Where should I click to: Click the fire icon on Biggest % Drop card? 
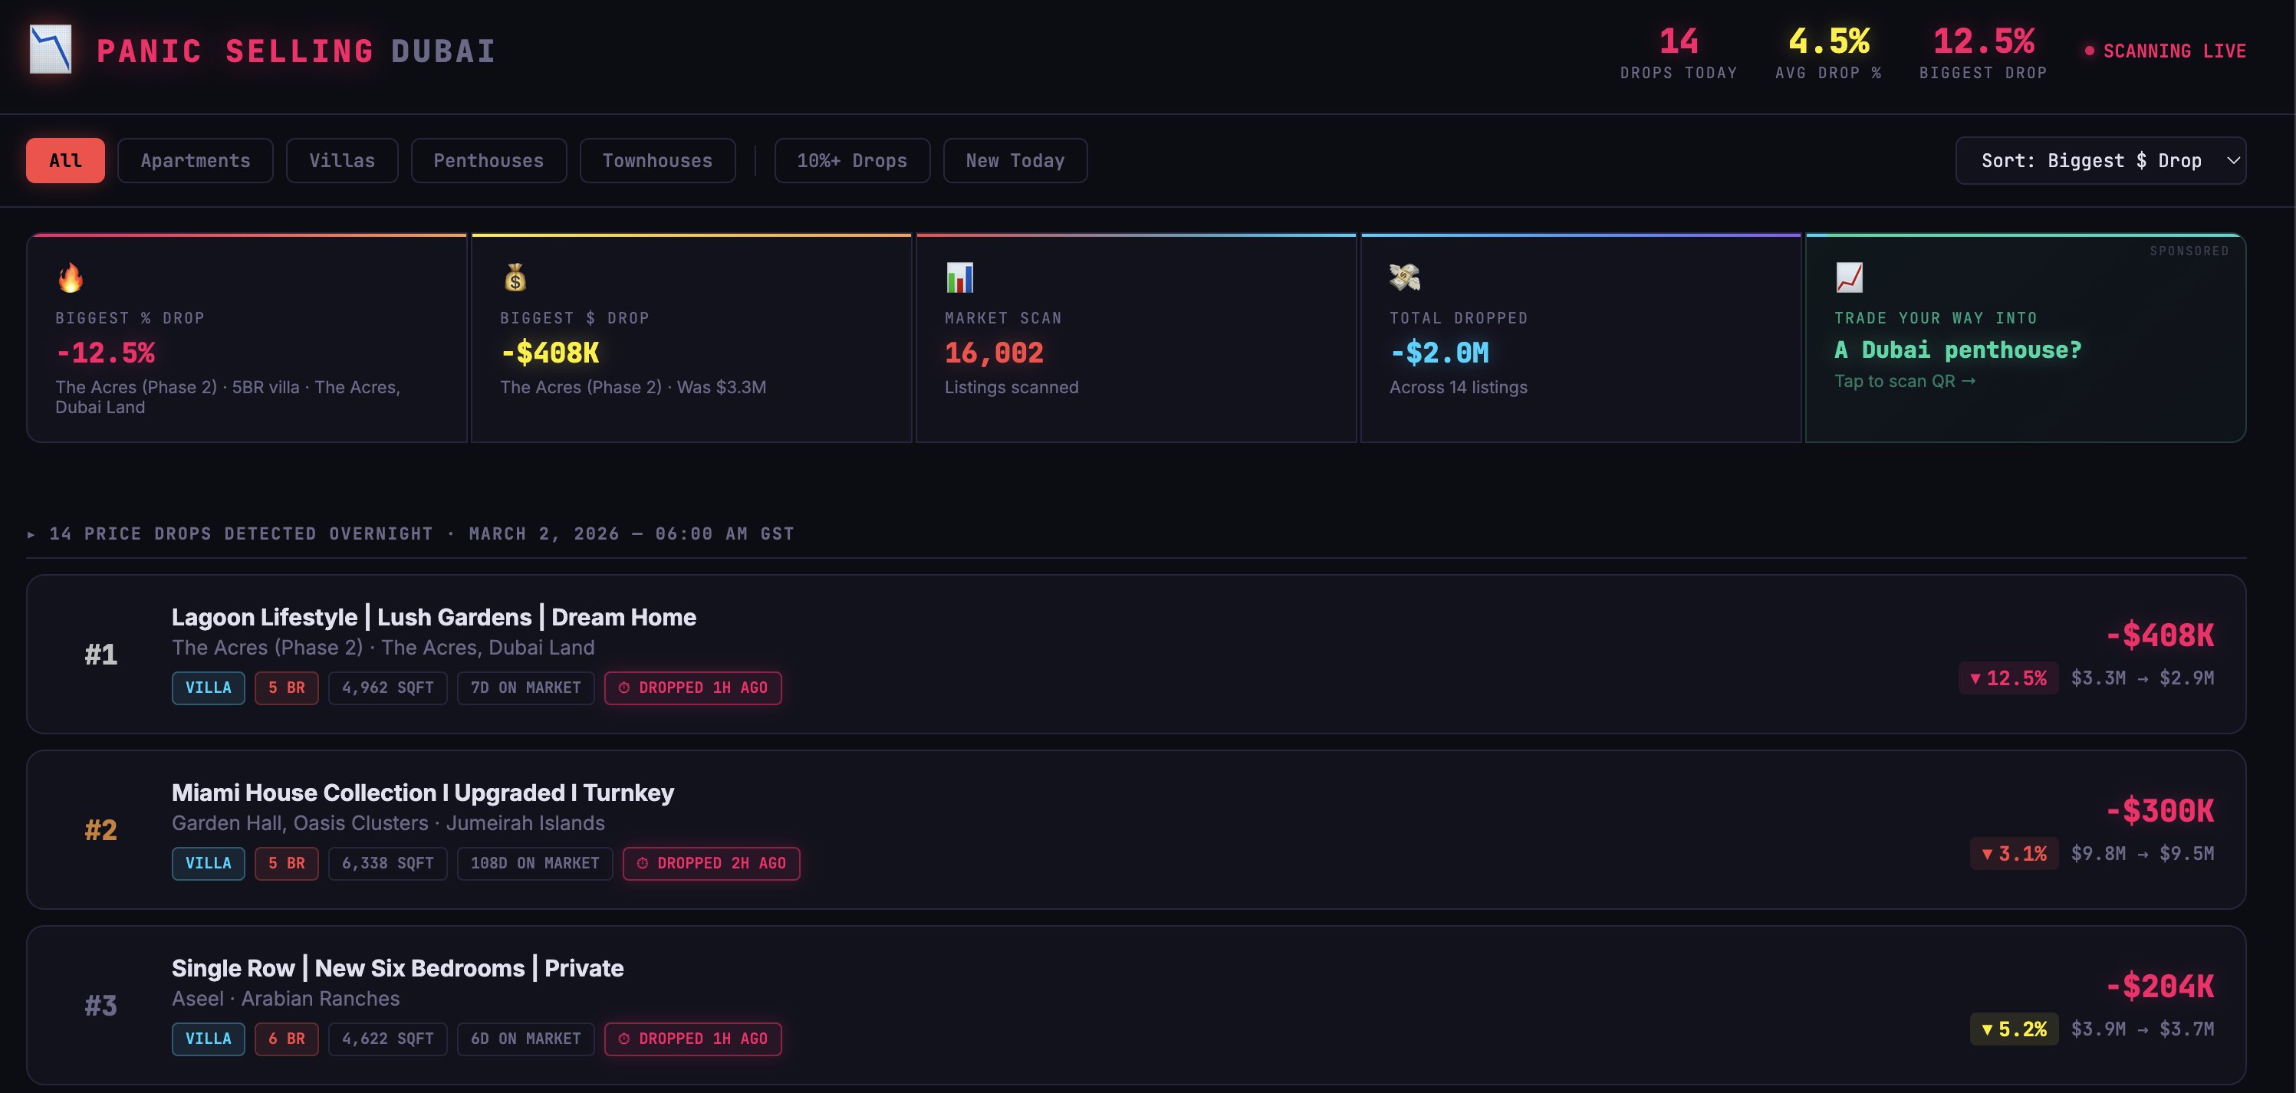coord(71,278)
